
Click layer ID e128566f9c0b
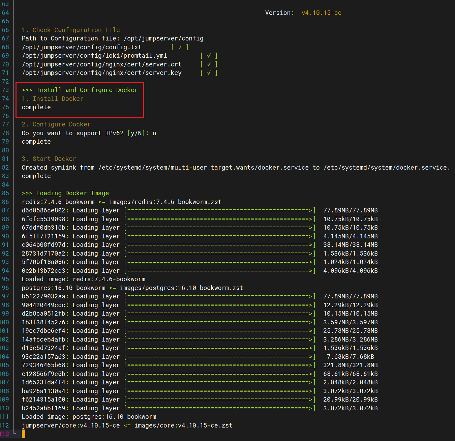(x=43, y=374)
